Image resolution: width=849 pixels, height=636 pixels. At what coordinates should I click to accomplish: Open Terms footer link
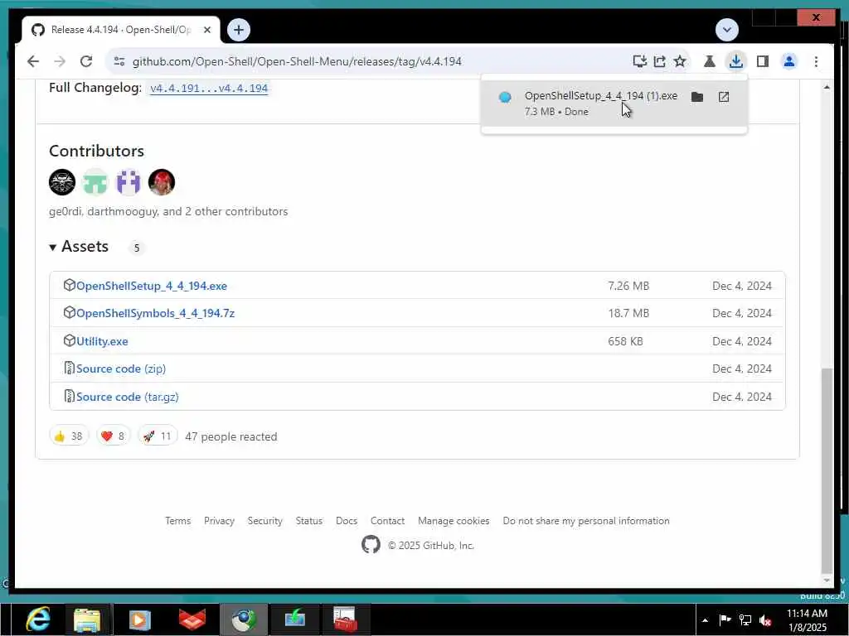pyautogui.click(x=177, y=521)
